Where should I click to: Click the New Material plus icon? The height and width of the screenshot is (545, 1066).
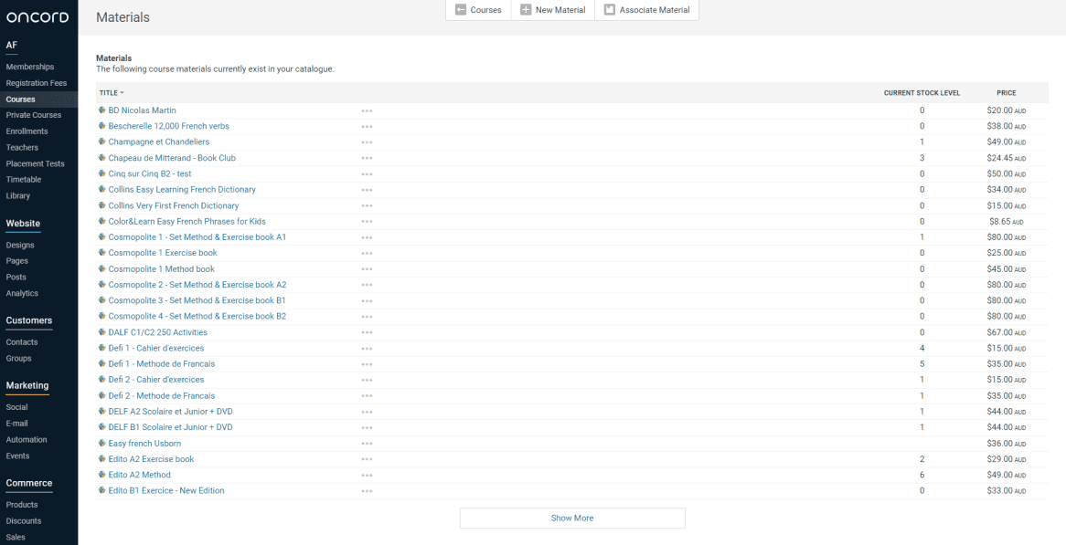coord(526,10)
